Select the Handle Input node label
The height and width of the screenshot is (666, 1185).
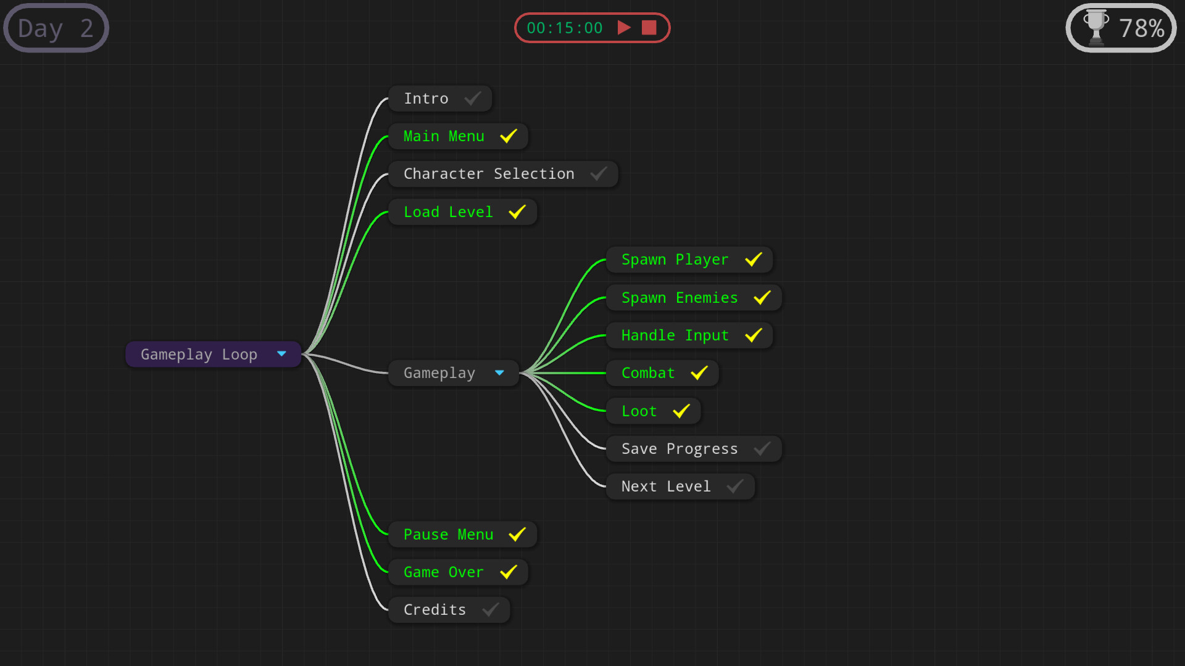(675, 336)
